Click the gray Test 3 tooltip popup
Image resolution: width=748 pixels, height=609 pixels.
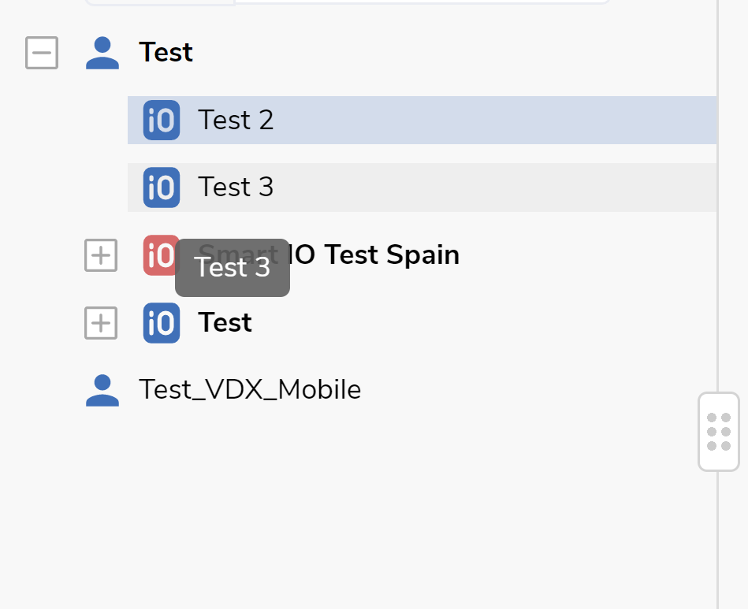tap(233, 268)
